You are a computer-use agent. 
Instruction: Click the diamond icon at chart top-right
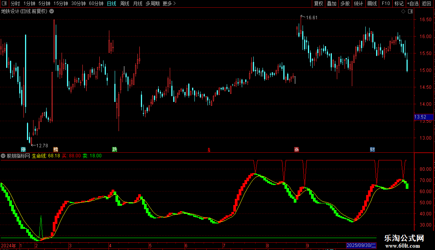tap(403, 12)
